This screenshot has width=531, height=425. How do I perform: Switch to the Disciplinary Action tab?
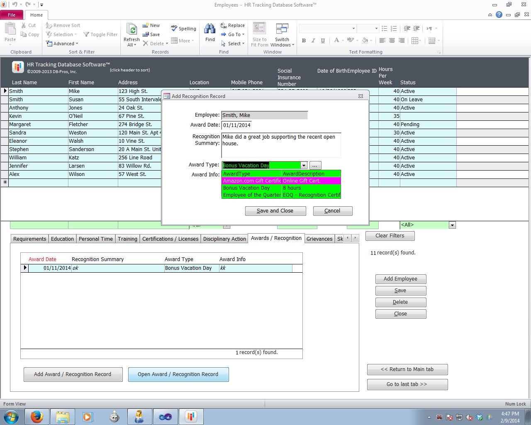(224, 239)
